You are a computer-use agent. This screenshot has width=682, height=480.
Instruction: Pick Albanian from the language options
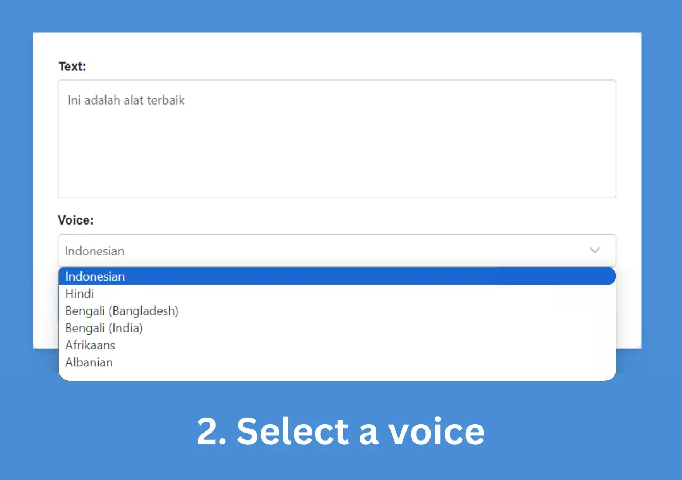click(89, 362)
